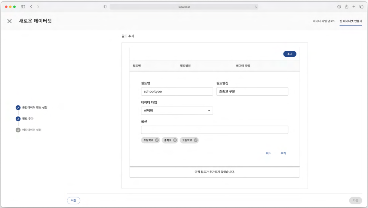Select 빈 데이터셋 만들기 tab
The width and height of the screenshot is (368, 208).
pyautogui.click(x=351, y=21)
